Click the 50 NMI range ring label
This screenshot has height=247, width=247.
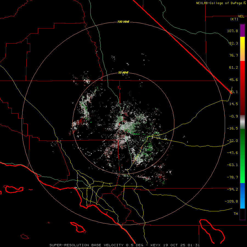click(x=123, y=72)
